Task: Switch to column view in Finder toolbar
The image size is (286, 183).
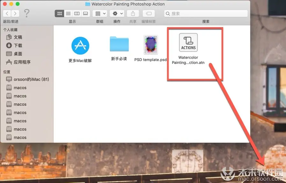Action: 77,13
